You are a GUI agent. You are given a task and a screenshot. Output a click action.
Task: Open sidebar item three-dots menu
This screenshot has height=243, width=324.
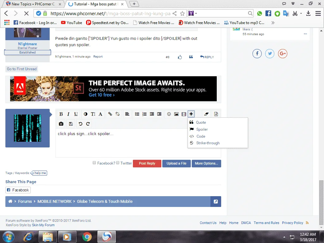point(305,34)
